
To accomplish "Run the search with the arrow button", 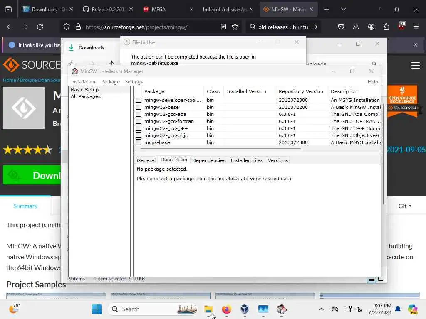I will coord(315,27).
